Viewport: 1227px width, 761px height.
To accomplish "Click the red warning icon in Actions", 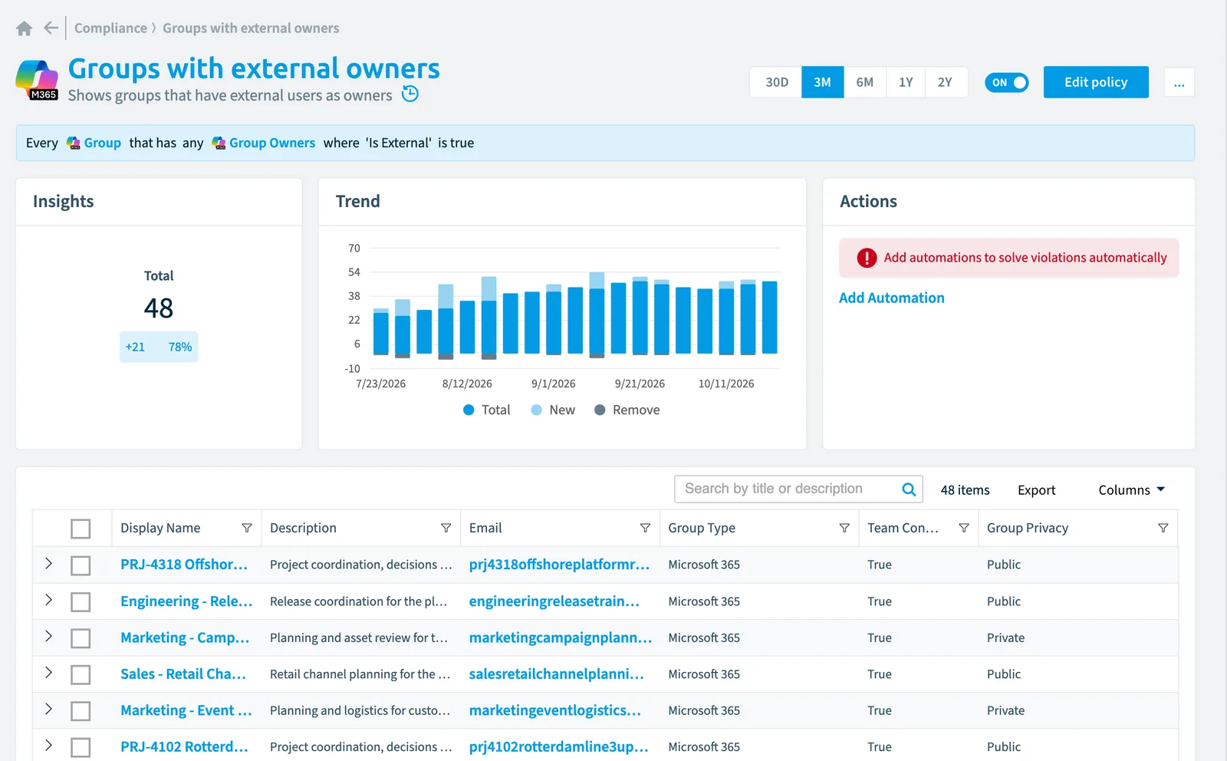I will pos(867,258).
